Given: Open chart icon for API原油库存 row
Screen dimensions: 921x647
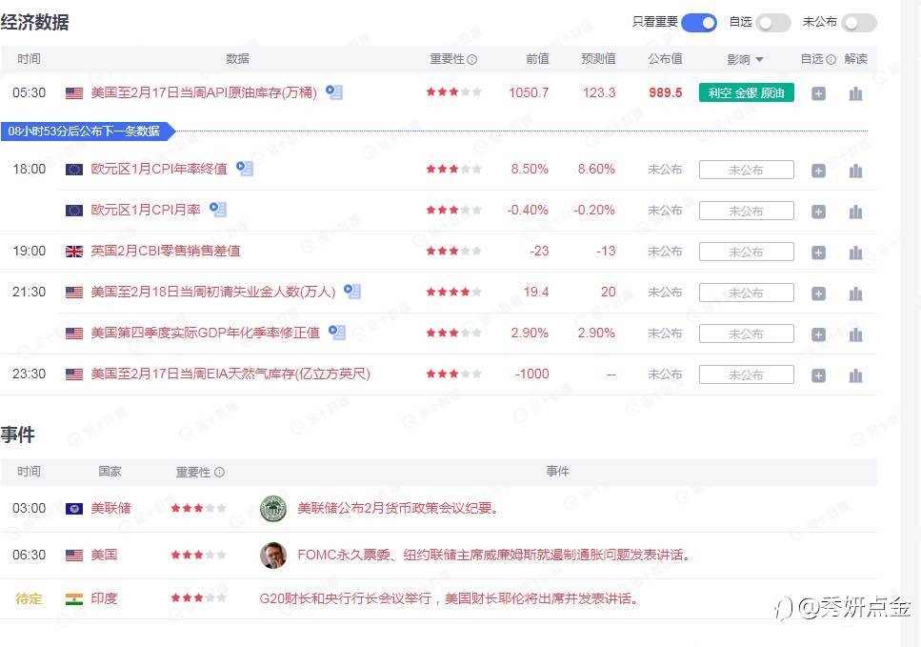Looking at the screenshot, I should tap(856, 93).
